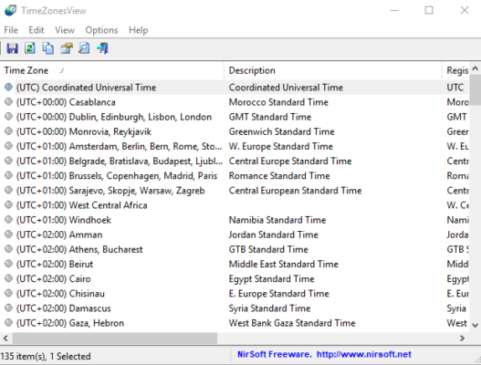This screenshot has height=365, width=481.
Task: Click the gray icon beside Chisinau row
Action: tap(8, 293)
